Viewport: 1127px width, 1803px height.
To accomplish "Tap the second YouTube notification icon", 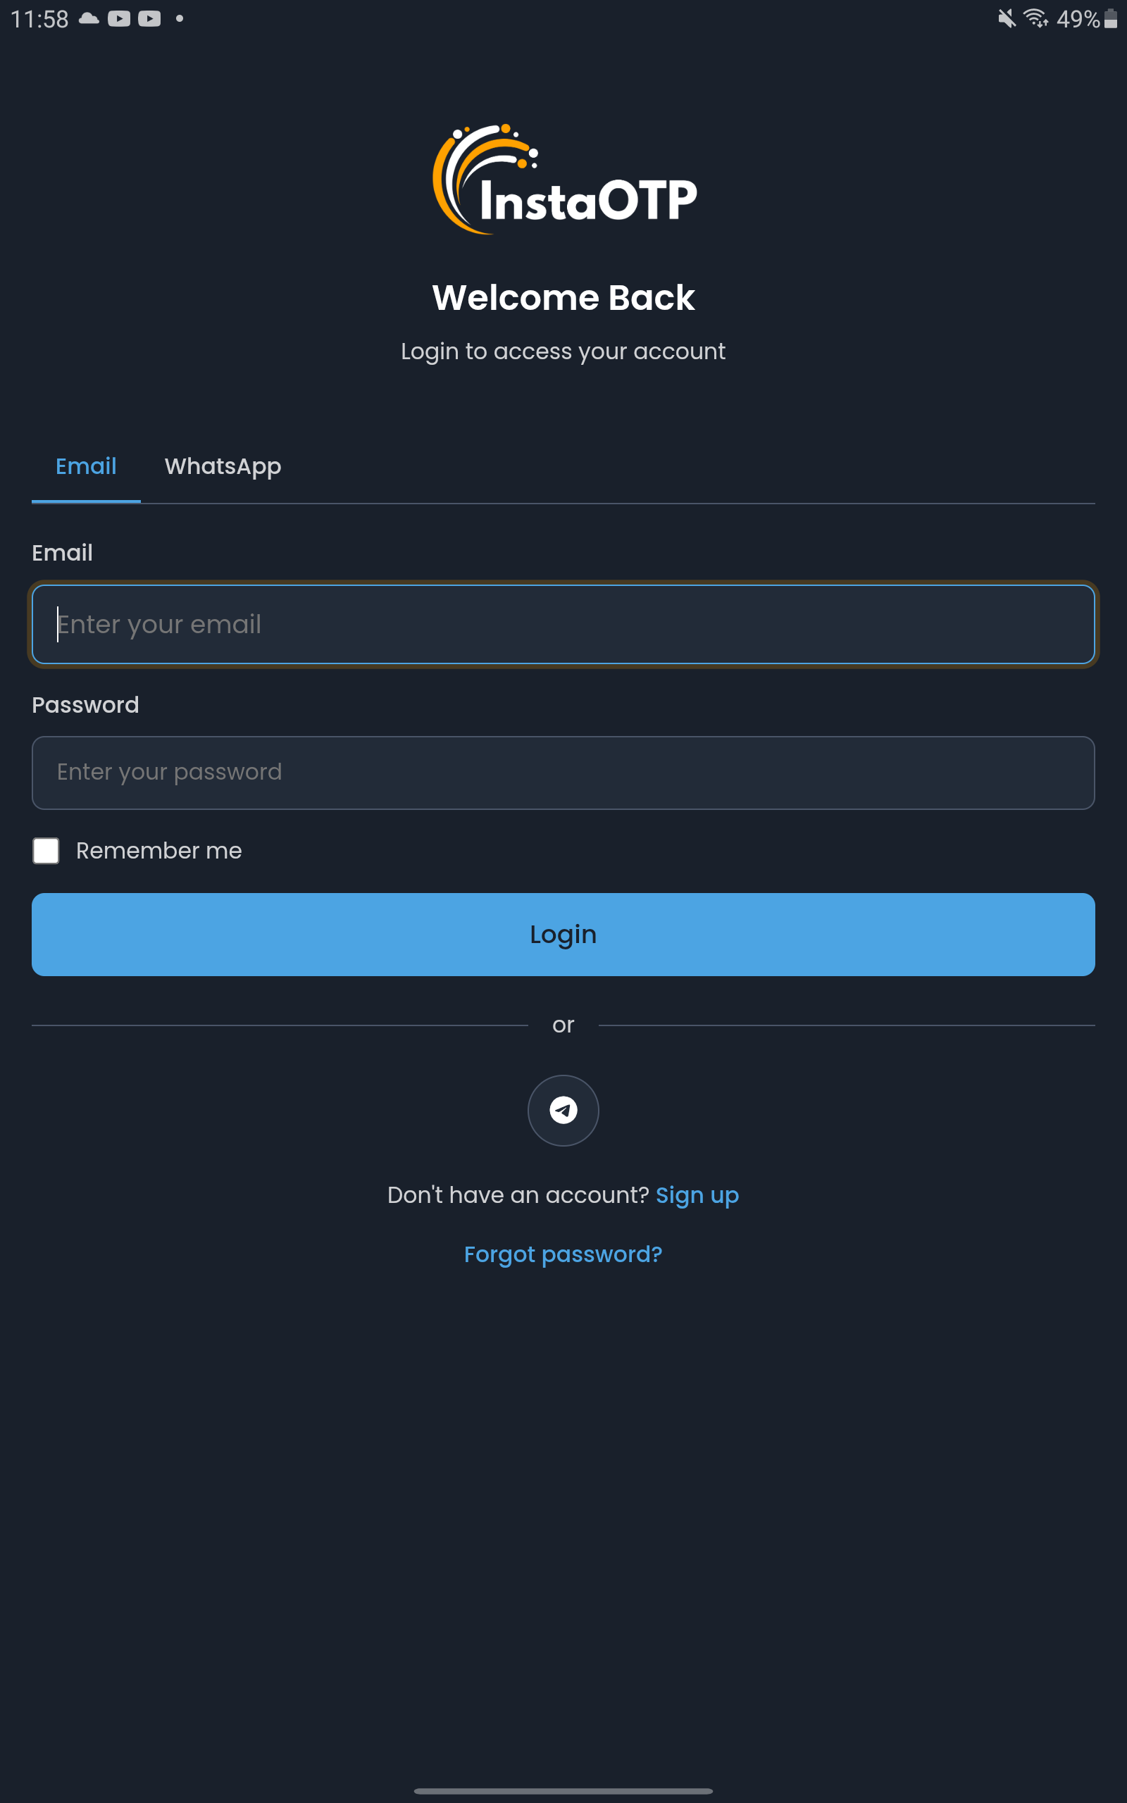I will click(x=149, y=18).
